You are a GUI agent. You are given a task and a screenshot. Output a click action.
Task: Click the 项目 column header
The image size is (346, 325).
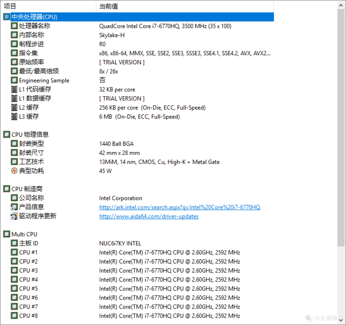click(10, 6)
